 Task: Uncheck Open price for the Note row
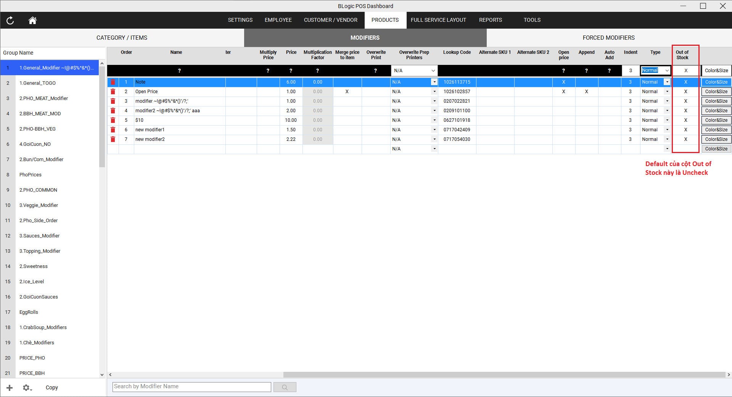point(563,82)
